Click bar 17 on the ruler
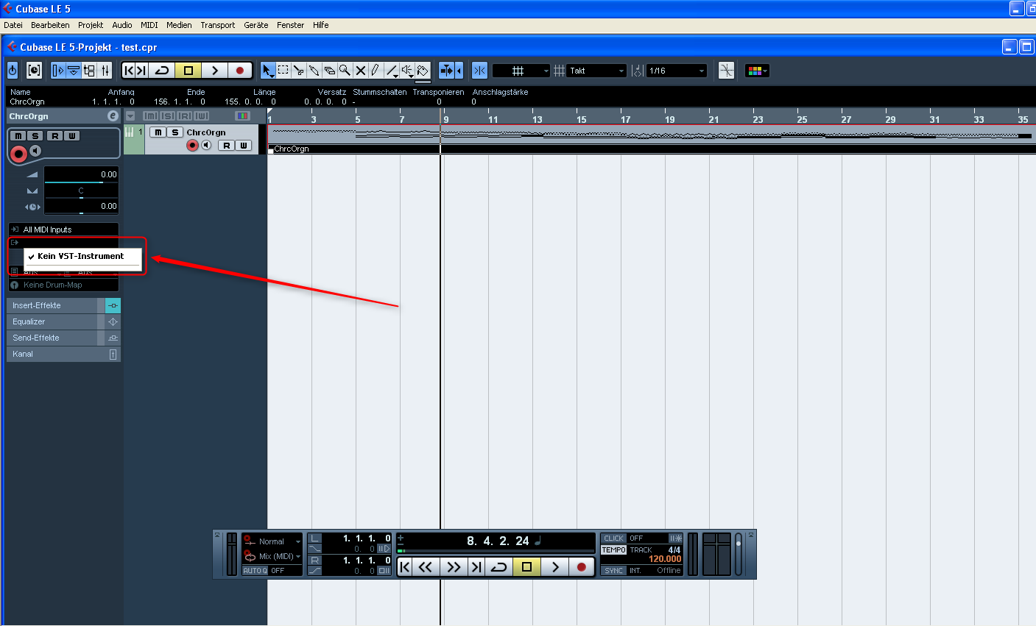Image resolution: width=1036 pixels, height=626 pixels. coord(625,118)
